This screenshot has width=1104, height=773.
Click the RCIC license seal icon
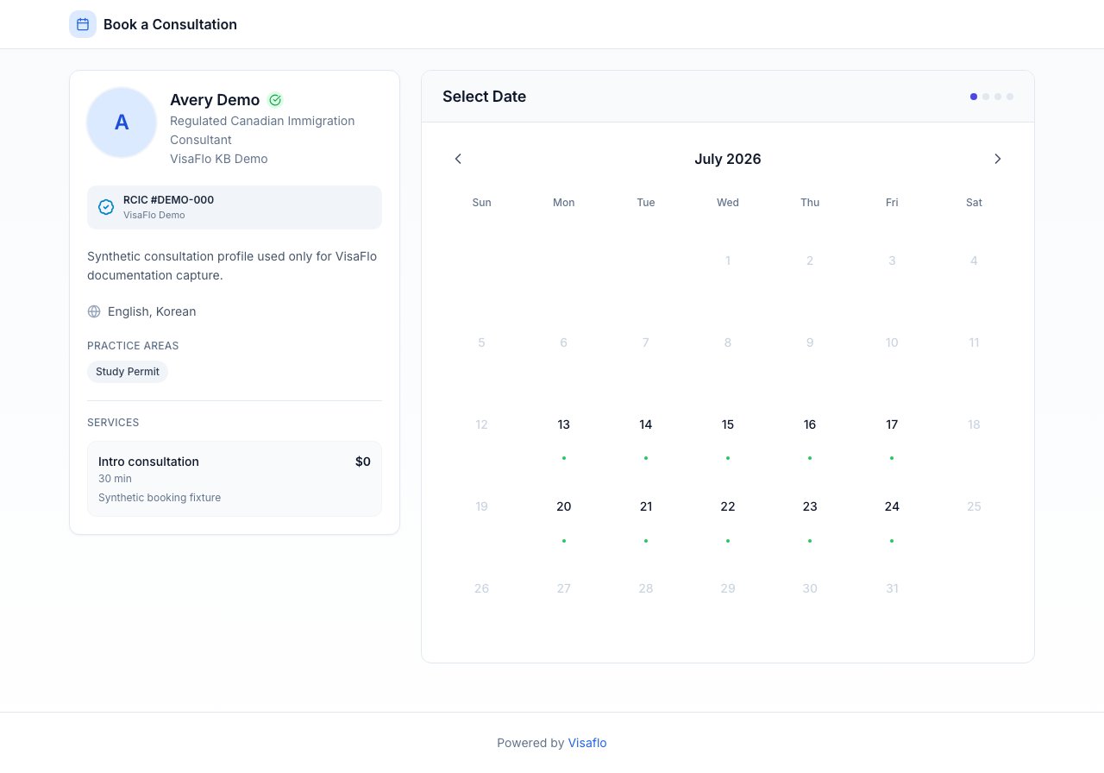coord(106,207)
